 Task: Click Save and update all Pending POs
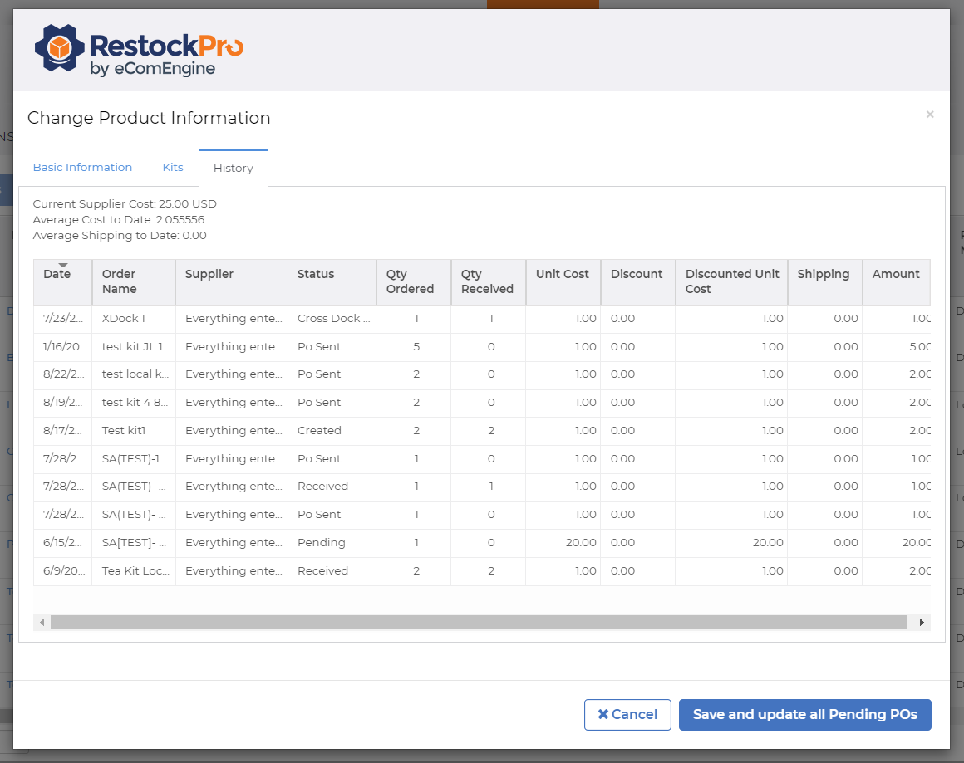[x=804, y=715]
